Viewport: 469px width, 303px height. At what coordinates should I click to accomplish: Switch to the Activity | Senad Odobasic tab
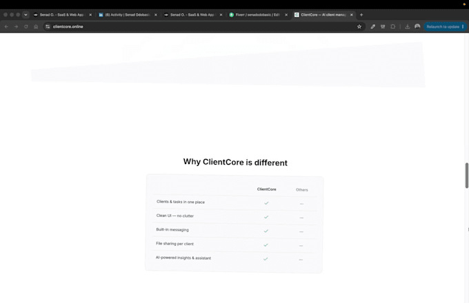pos(128,14)
